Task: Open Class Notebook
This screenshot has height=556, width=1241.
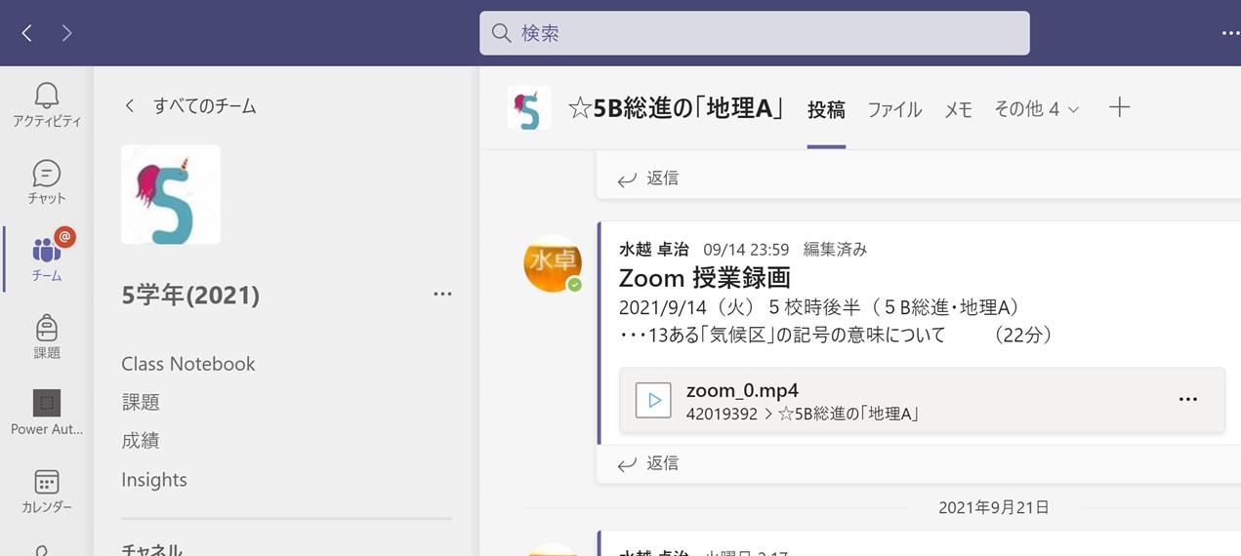Action: 187,364
